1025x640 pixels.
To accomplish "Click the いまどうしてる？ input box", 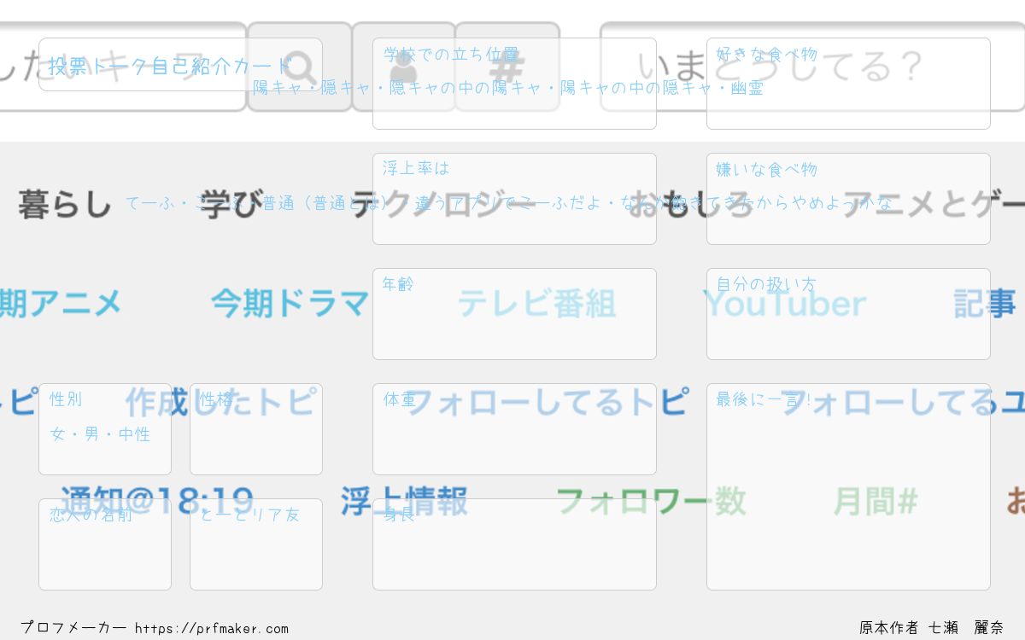I will tap(812, 67).
